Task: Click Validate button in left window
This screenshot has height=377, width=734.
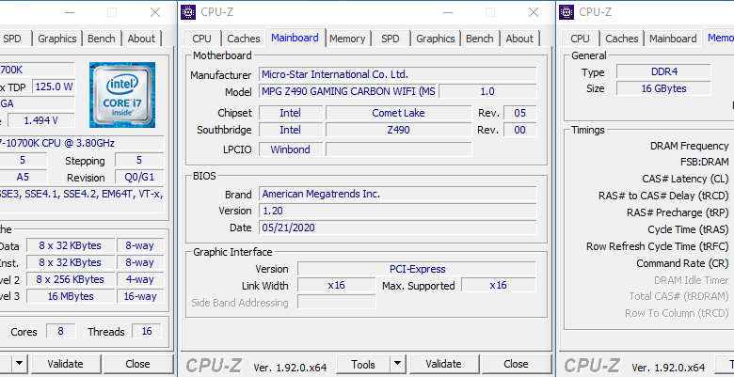Action: (66, 364)
